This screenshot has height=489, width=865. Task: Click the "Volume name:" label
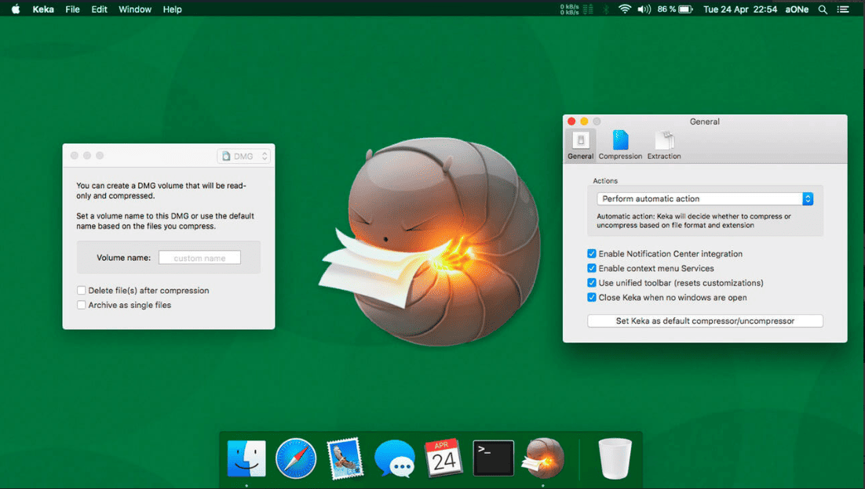coord(123,258)
